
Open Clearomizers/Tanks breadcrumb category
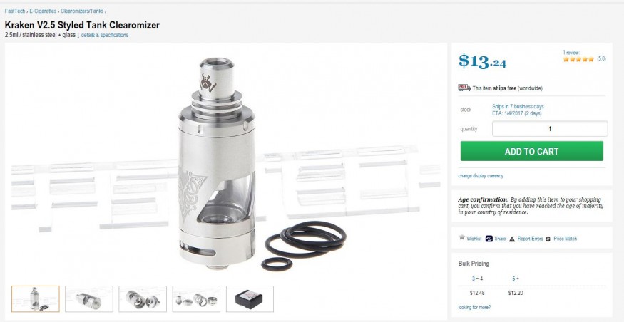(82, 11)
